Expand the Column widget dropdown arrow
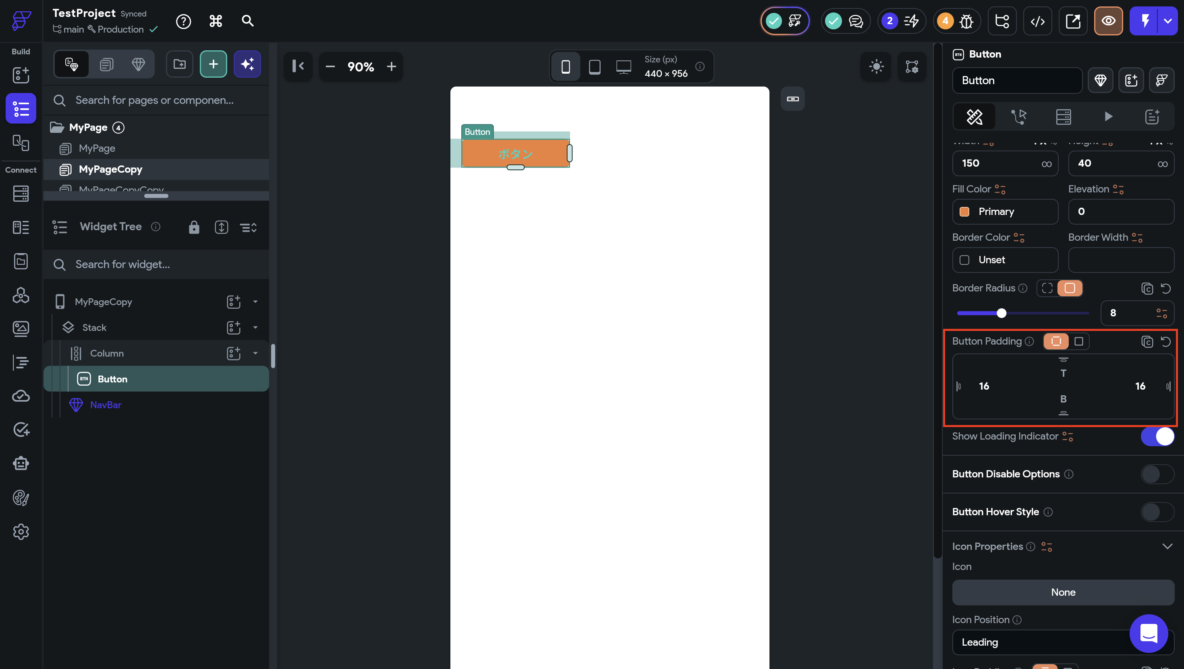Screen dimensions: 1184x669 pyautogui.click(x=255, y=353)
